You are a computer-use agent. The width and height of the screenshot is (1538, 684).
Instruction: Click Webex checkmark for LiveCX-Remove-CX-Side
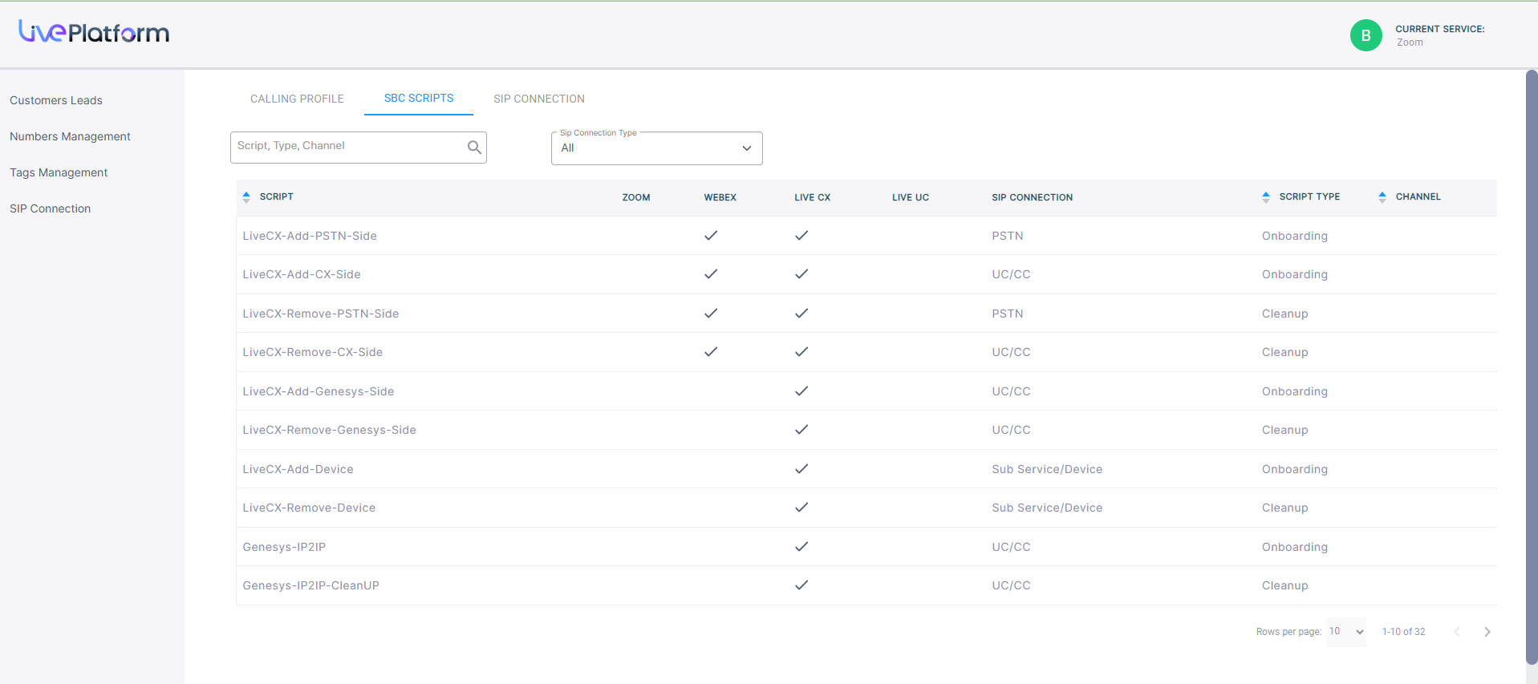pyautogui.click(x=711, y=352)
